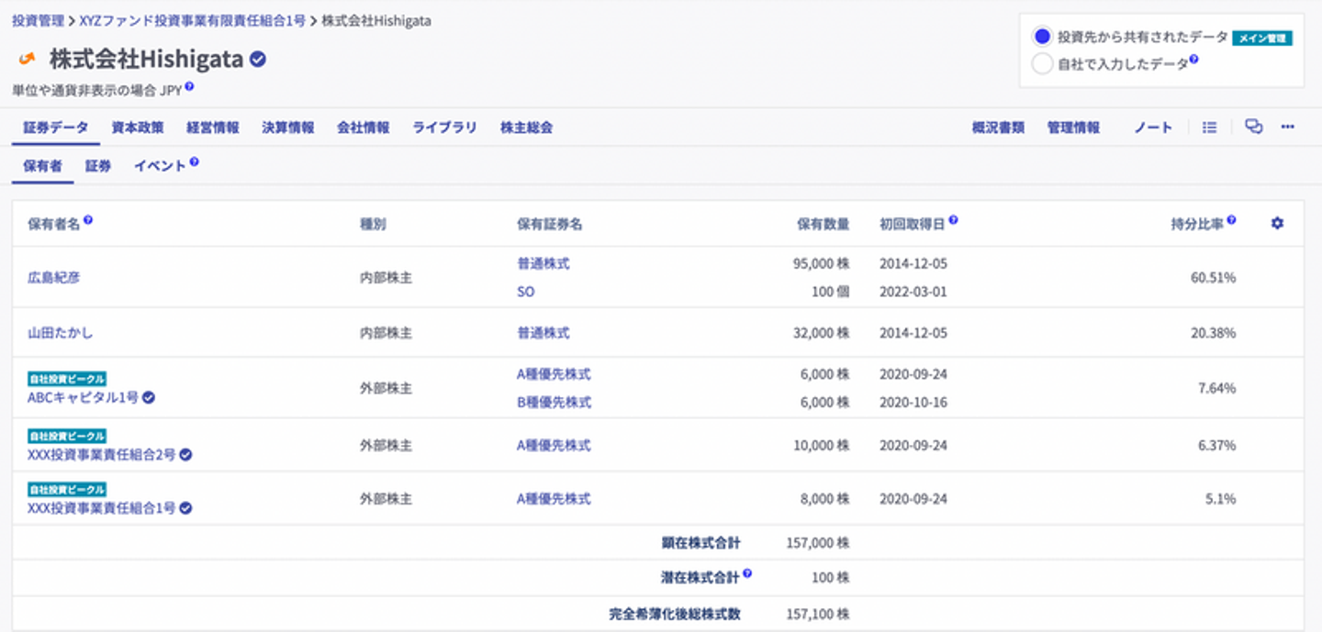The image size is (1322, 632).
Task: Click help icon beside 持分比率 header
Action: (x=1231, y=221)
